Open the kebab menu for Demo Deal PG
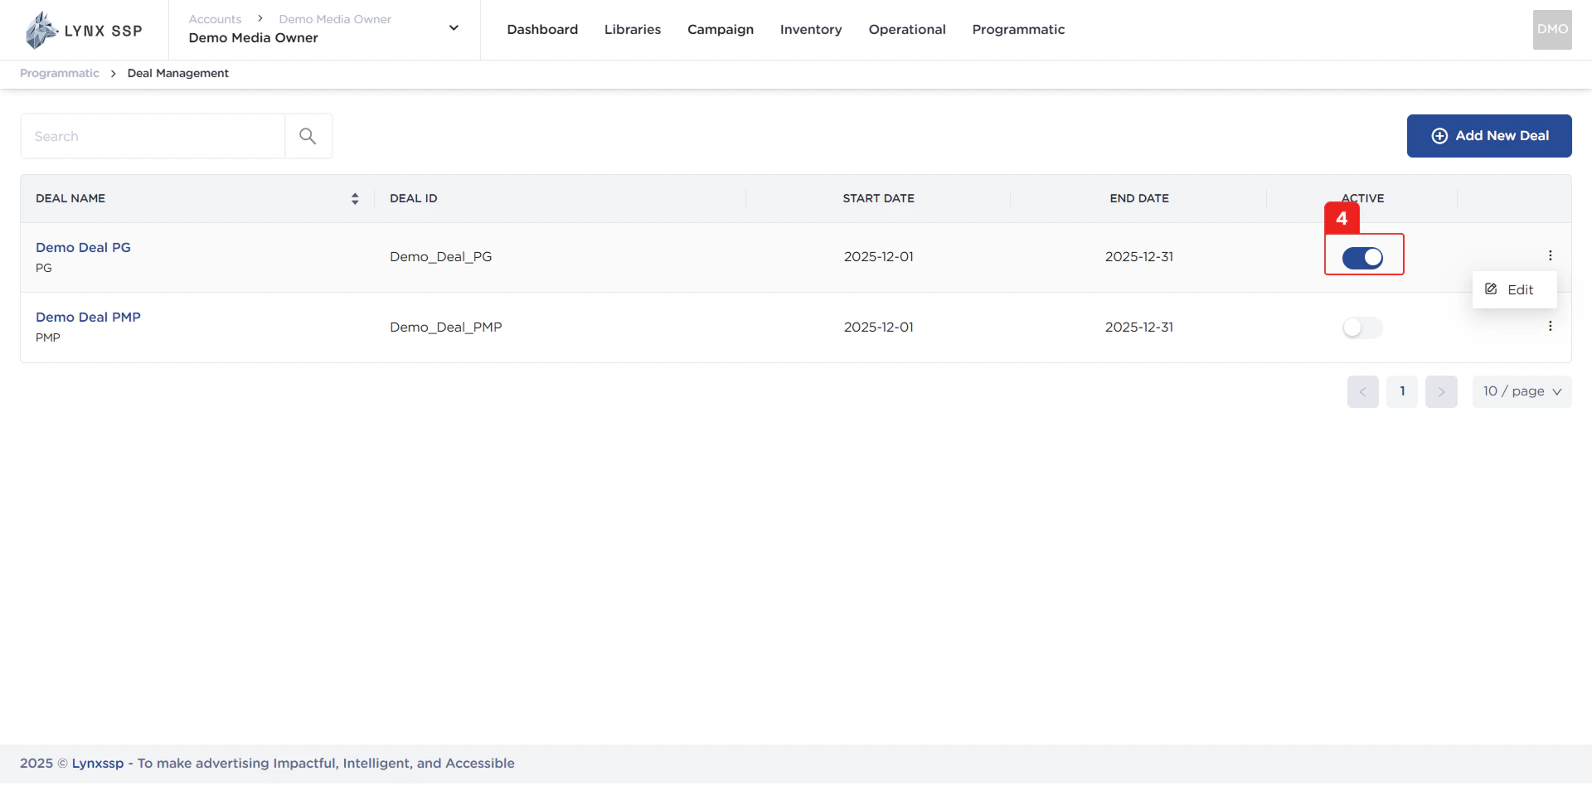The width and height of the screenshot is (1592, 786). pyautogui.click(x=1551, y=255)
